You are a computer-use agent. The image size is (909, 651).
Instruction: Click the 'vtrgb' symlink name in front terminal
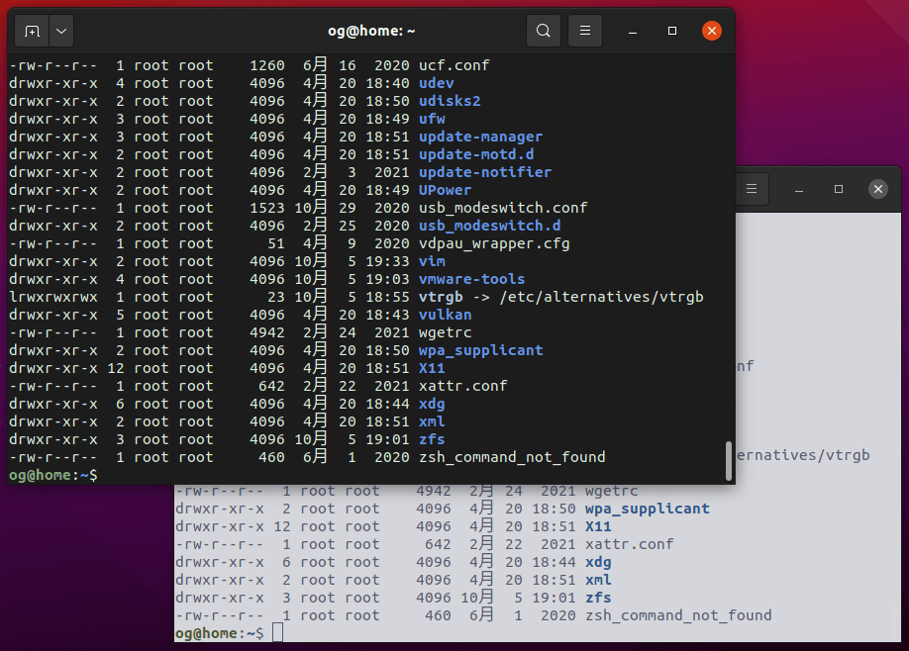pos(441,297)
